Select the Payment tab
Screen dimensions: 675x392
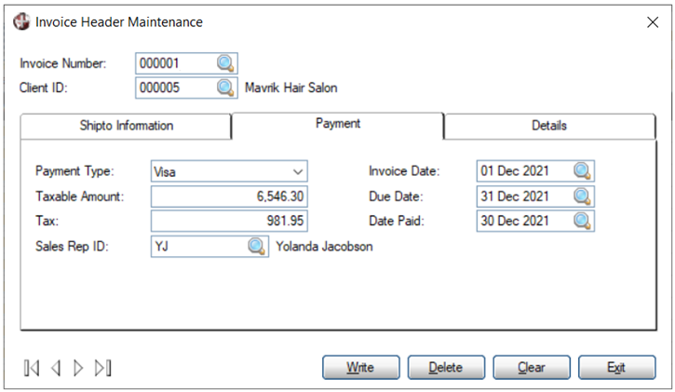(x=338, y=124)
